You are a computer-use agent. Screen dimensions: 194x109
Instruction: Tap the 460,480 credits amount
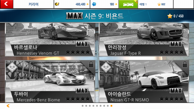click(x=80, y=4)
